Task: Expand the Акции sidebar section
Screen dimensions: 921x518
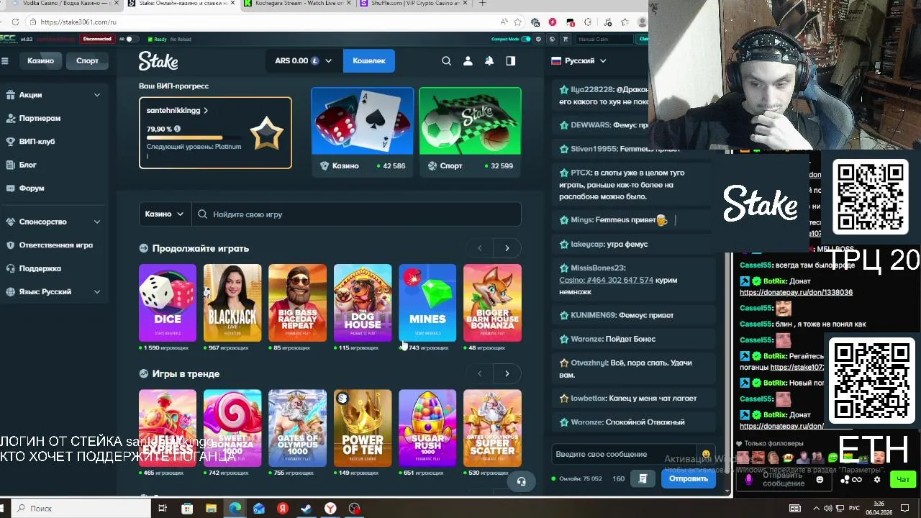Action: tap(97, 95)
